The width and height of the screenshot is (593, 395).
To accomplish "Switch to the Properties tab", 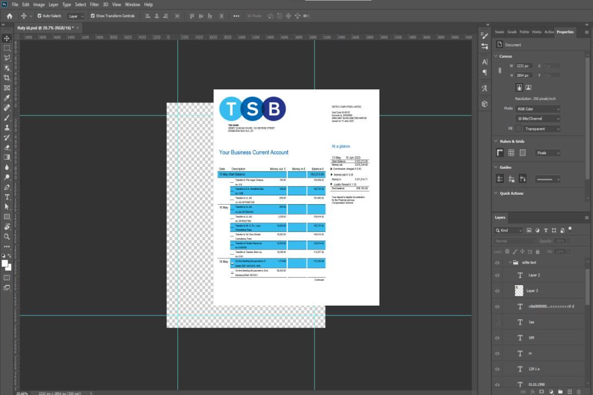I will pos(565,32).
